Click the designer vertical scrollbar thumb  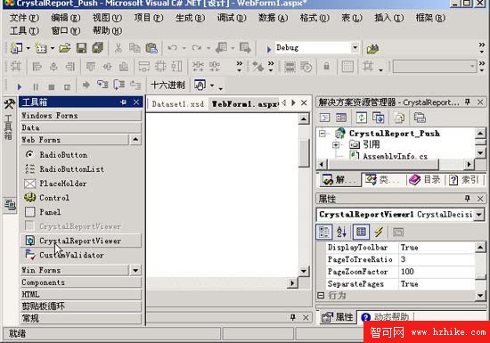[304, 152]
